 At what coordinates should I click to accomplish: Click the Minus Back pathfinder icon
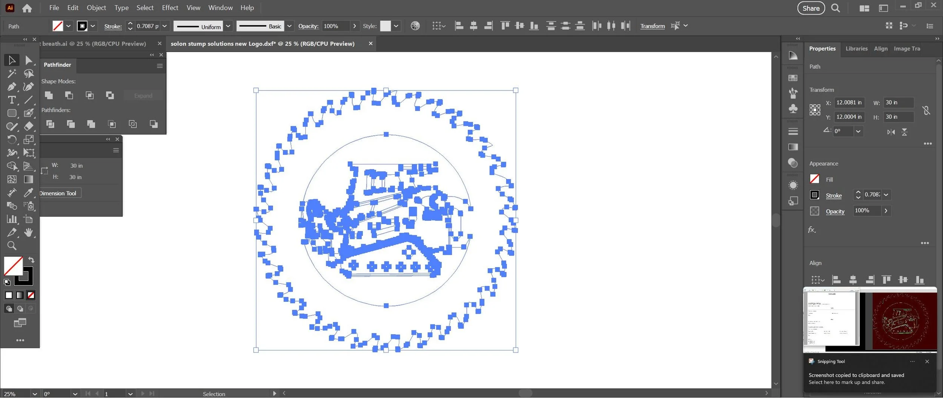(154, 124)
